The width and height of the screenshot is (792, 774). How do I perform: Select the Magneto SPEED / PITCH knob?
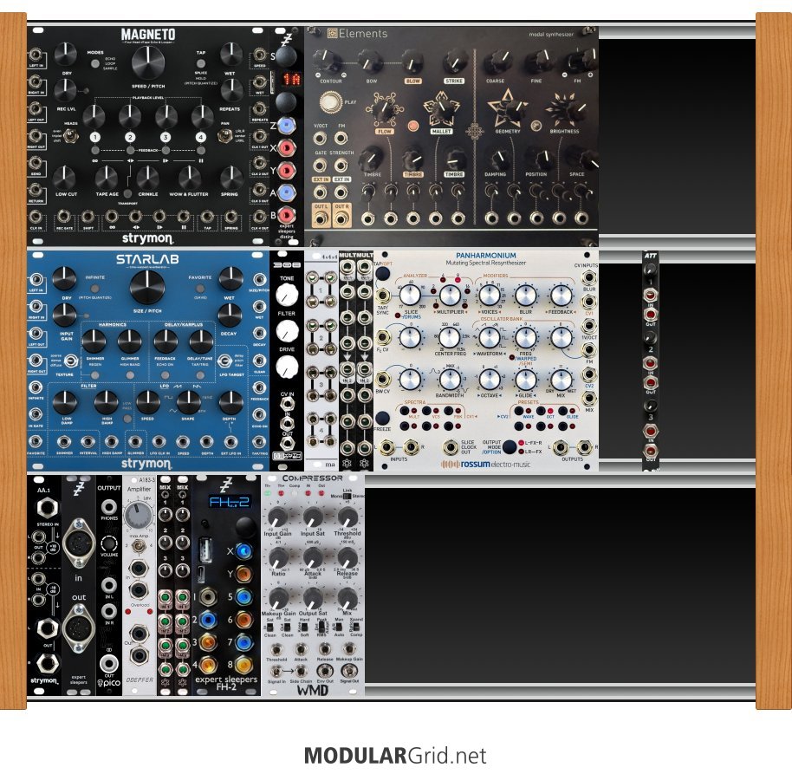point(148,62)
